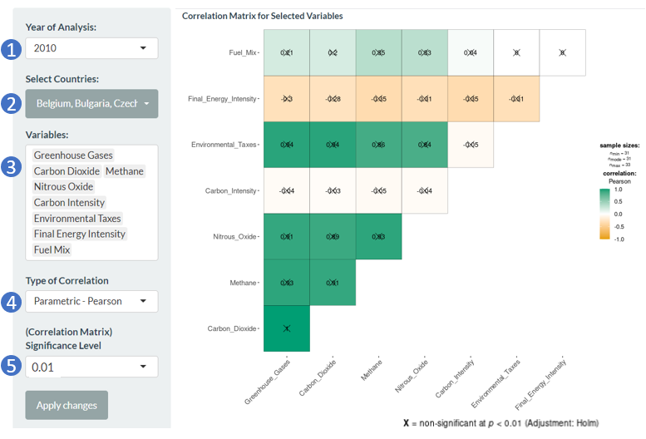Open the Year of Analysis dropdown
Screen dimensions: 646x439
[91, 48]
